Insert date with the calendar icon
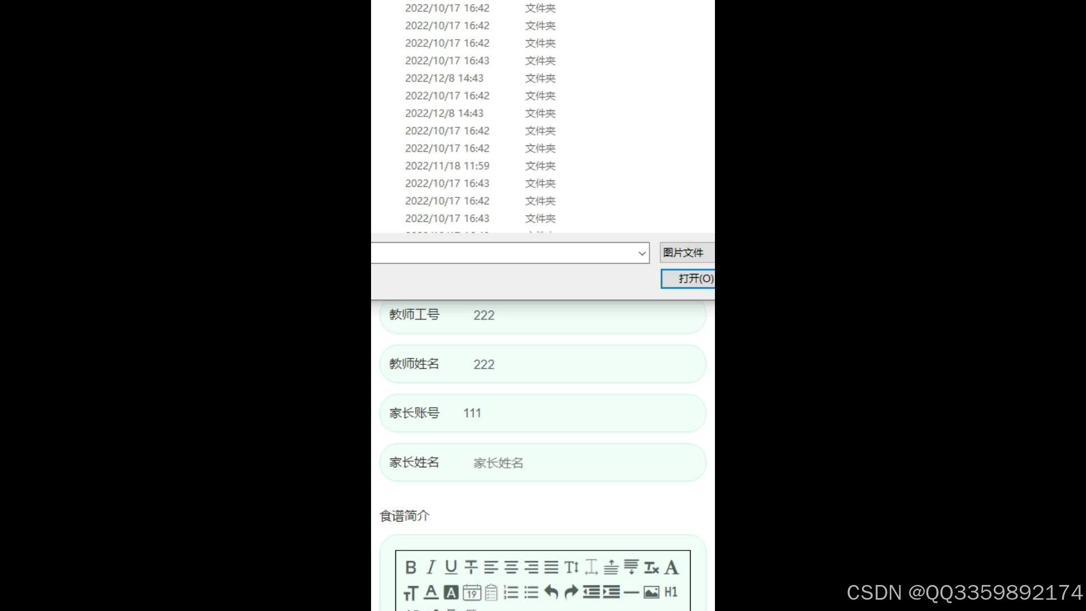Image resolution: width=1086 pixels, height=611 pixels. (x=472, y=592)
